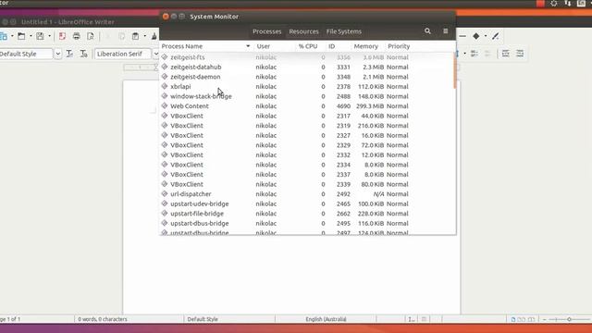Switch to the Processes tab
The height and width of the screenshot is (333, 592).
point(267,31)
